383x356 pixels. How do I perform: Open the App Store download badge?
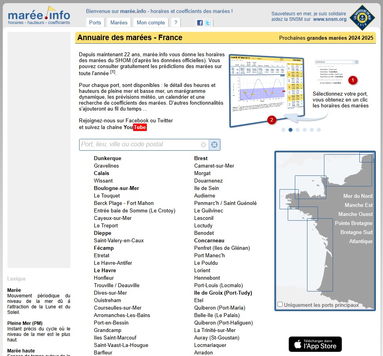click(315, 344)
